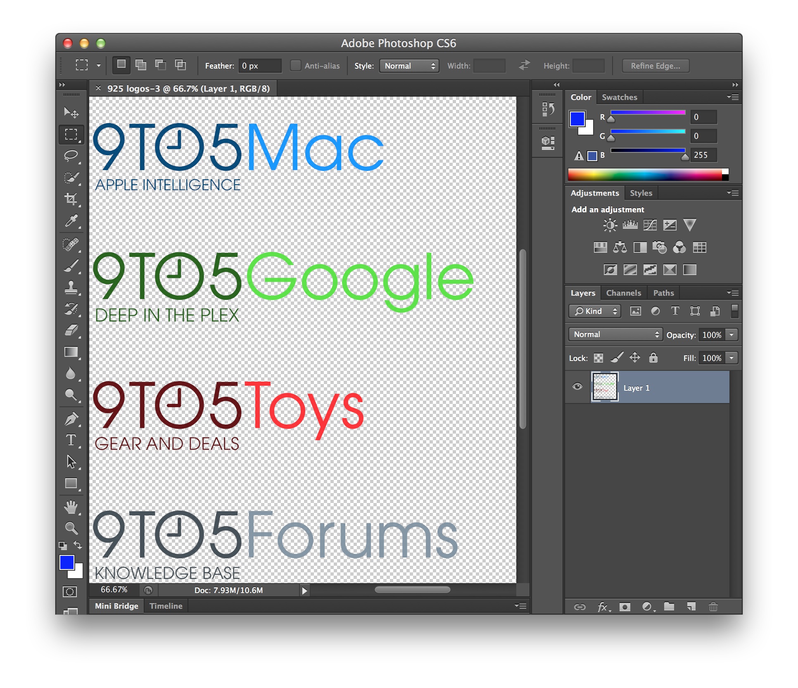Add a Brightness/Contrast adjustment
The height and width of the screenshot is (688, 798).
(610, 225)
